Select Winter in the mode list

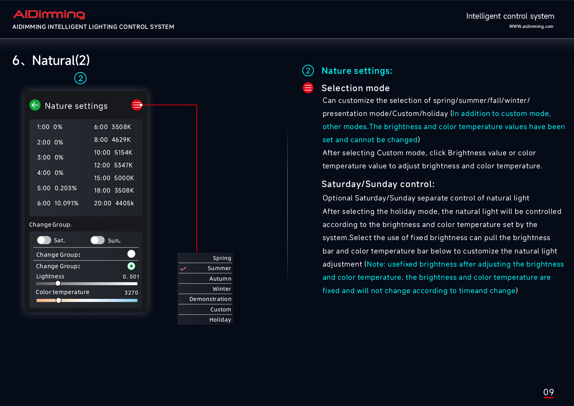222,289
